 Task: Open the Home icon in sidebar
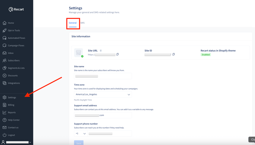click(x=5, y=23)
